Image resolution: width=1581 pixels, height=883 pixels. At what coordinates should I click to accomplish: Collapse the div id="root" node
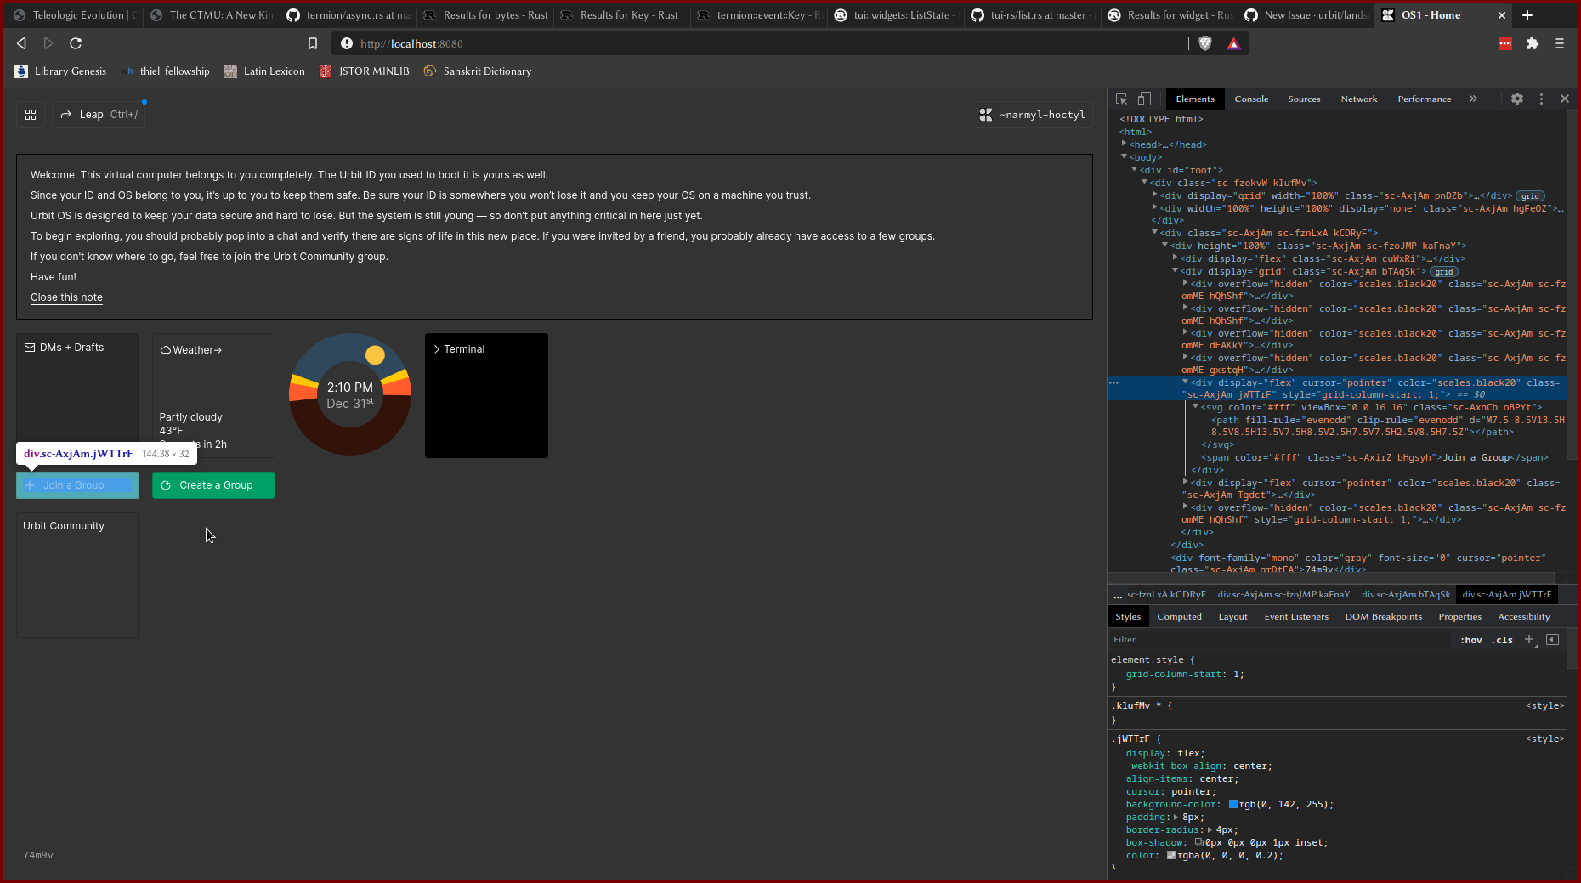(x=1134, y=169)
